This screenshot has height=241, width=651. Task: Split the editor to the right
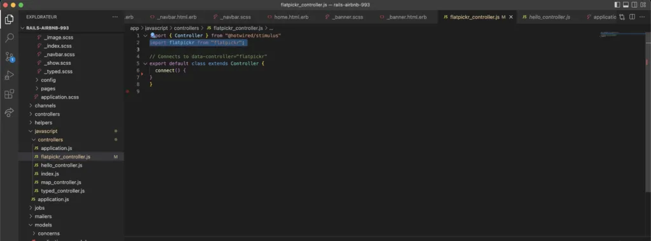(x=632, y=17)
